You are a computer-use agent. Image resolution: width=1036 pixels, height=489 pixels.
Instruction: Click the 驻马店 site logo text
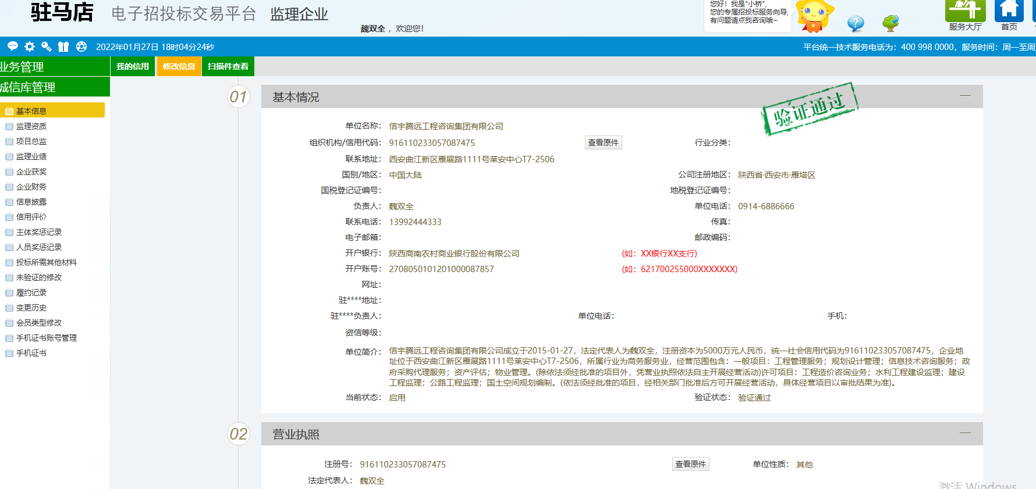(x=62, y=12)
